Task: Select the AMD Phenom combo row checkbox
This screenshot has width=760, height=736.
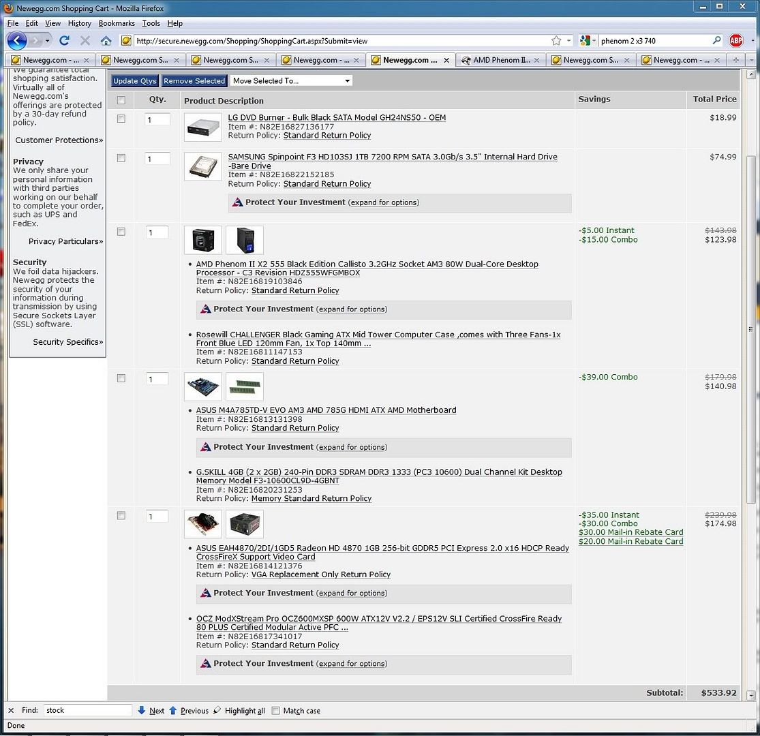Action: coord(121,232)
